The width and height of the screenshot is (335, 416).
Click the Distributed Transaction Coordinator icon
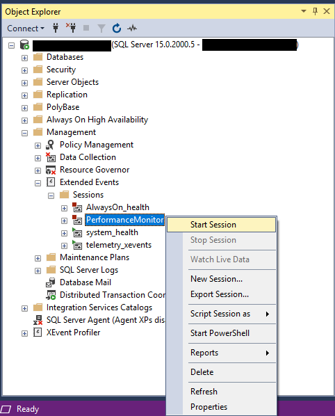[x=51, y=295]
